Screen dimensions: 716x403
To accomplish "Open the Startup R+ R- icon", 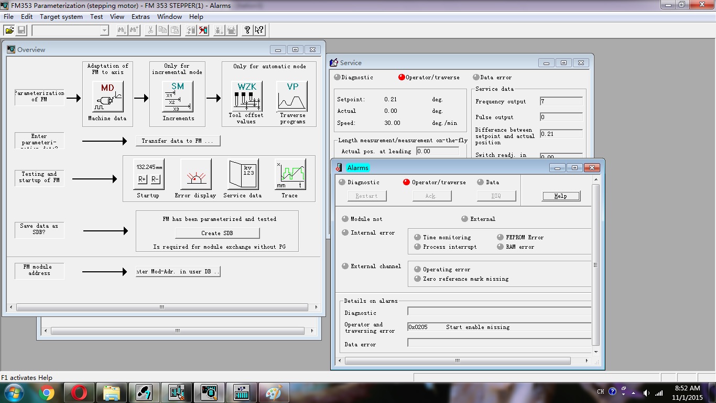I will click(148, 174).
